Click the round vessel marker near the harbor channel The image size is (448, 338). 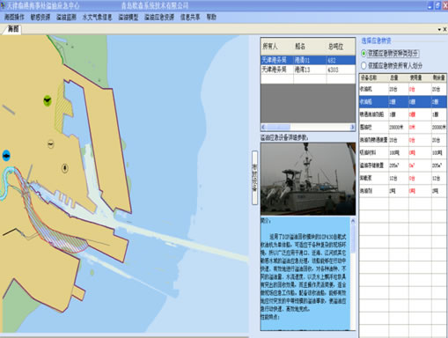[x=65, y=168]
